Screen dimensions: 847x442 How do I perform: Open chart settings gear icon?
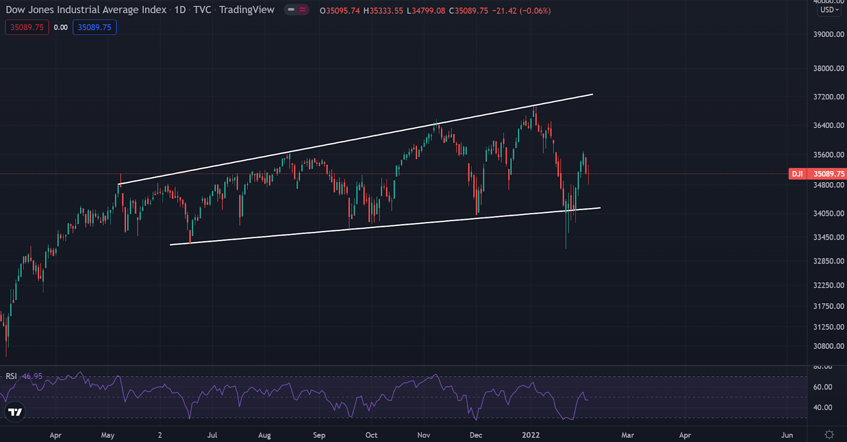coord(830,435)
